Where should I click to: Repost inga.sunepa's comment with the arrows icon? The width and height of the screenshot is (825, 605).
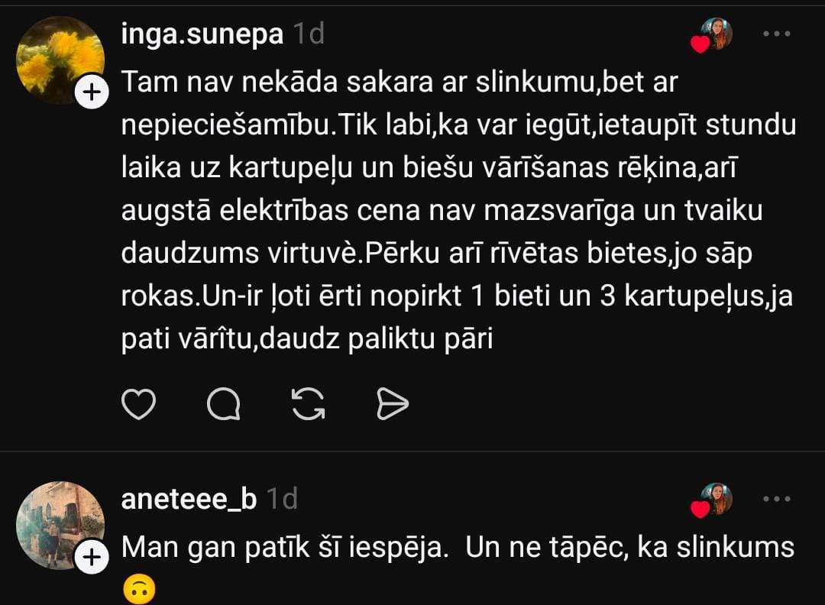point(309,404)
